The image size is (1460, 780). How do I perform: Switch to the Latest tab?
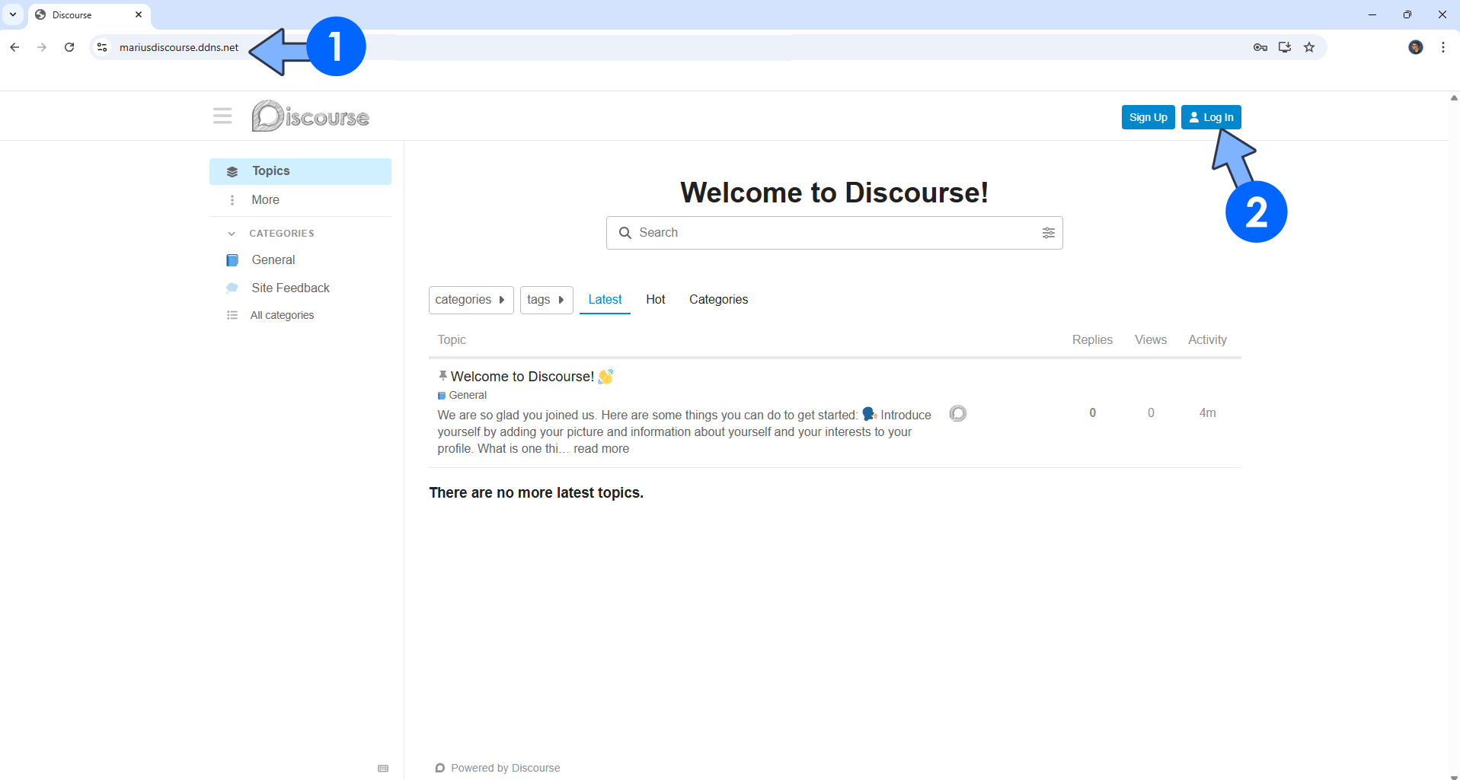point(605,300)
